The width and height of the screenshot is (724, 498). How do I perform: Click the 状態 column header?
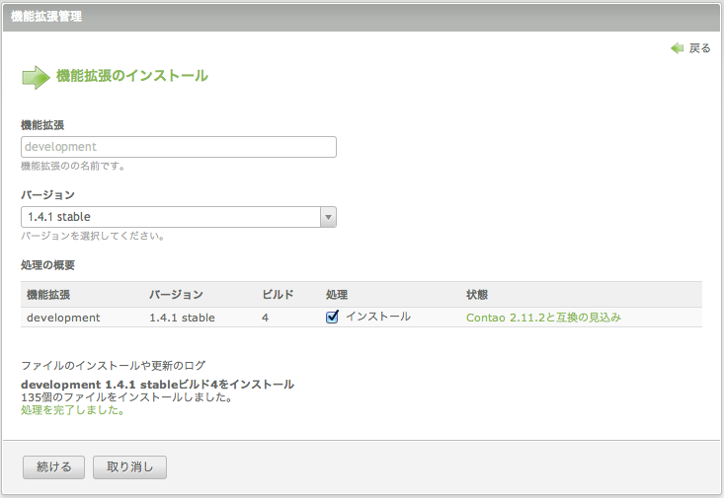click(477, 295)
